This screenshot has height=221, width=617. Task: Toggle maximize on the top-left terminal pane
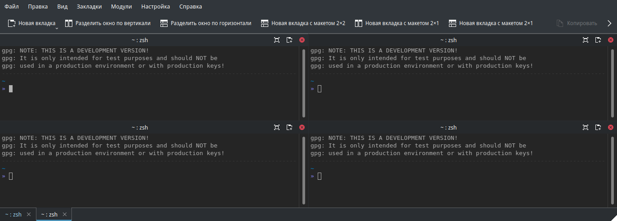pos(277,40)
